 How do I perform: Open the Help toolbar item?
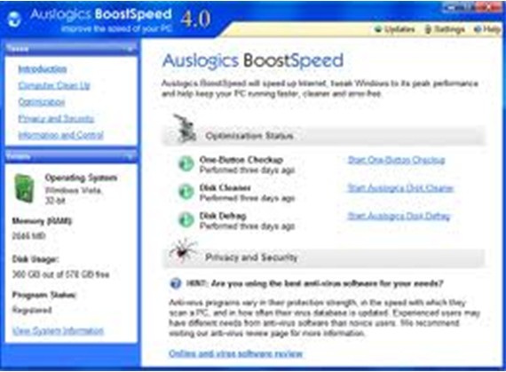tap(487, 29)
